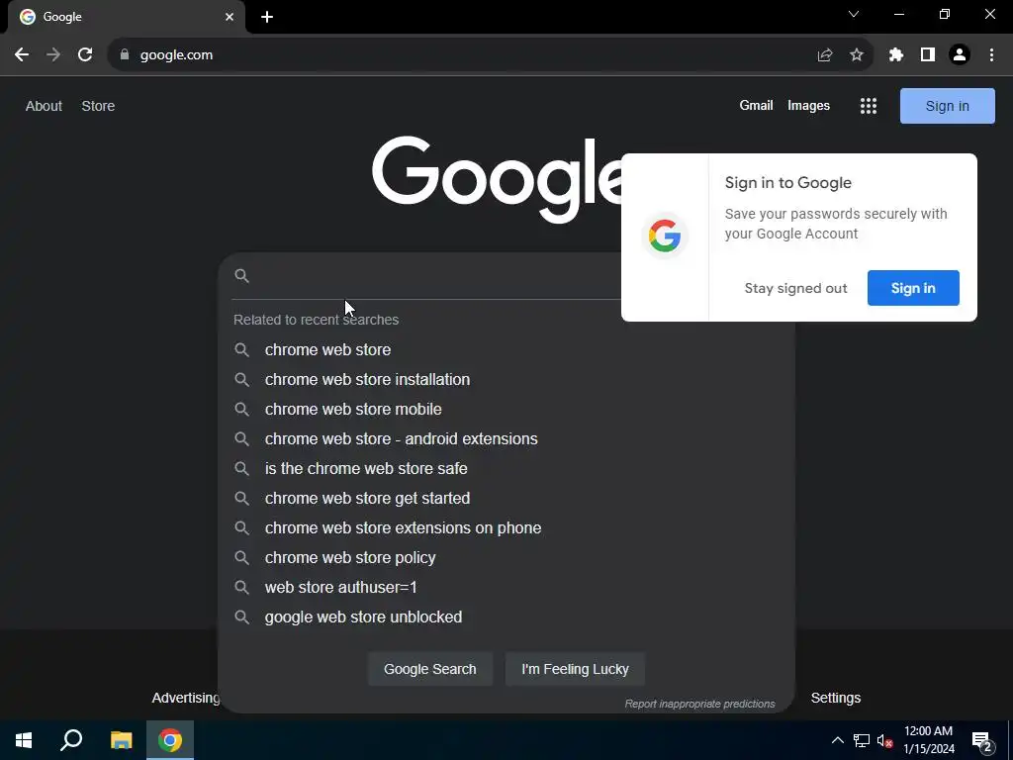Select the Google tab

(x=127, y=17)
